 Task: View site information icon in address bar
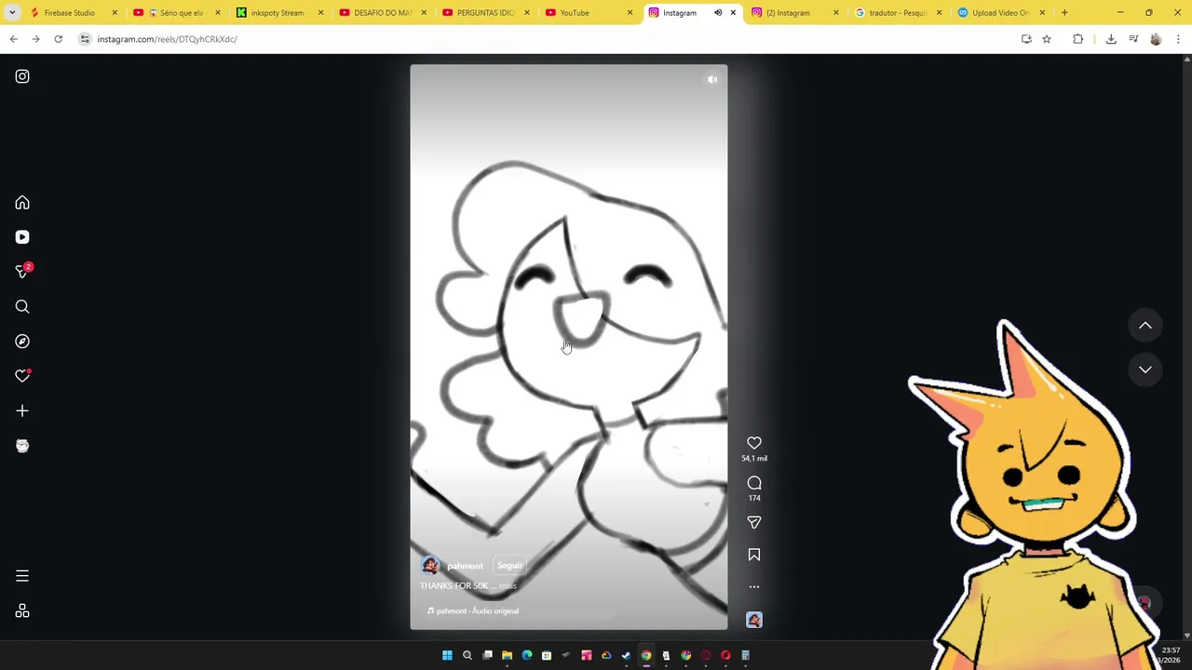[x=85, y=39]
